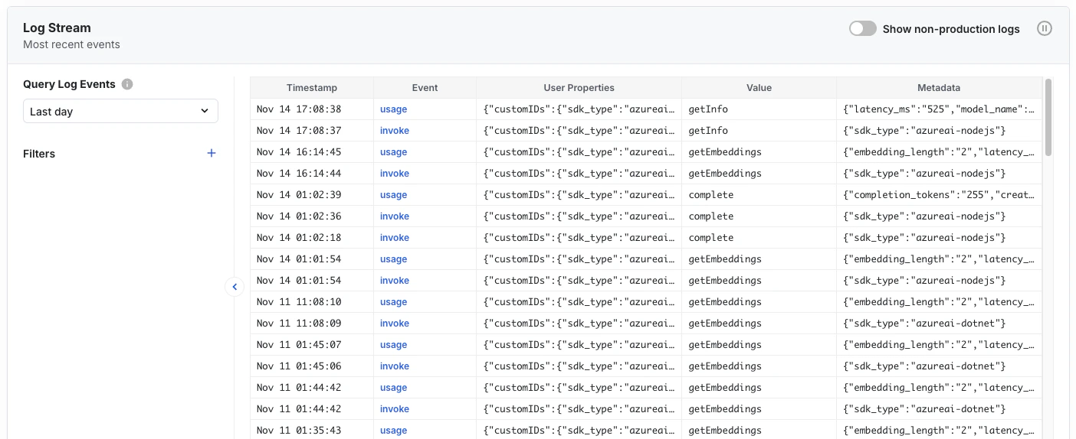Open usage event at Nov 14 01:01:54
The image size is (1076, 439).
coord(393,259)
